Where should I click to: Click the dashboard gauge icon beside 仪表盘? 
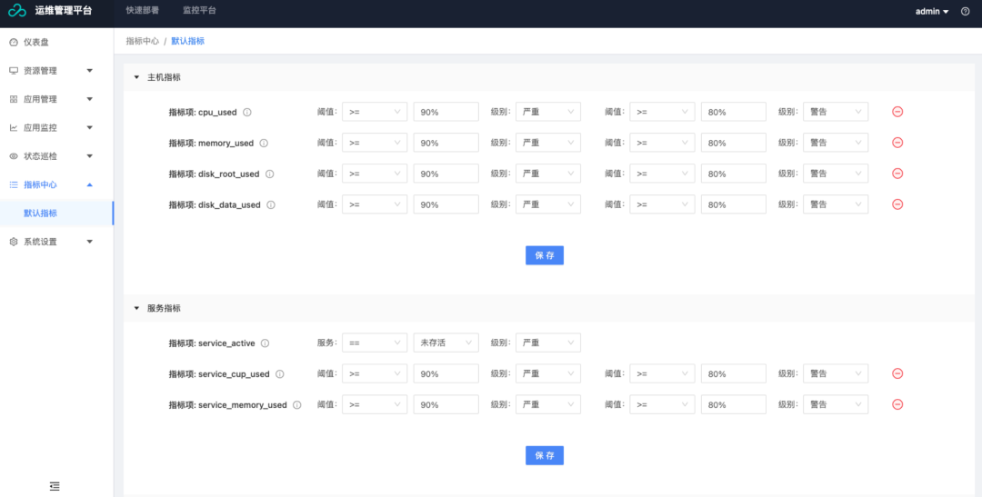14,43
